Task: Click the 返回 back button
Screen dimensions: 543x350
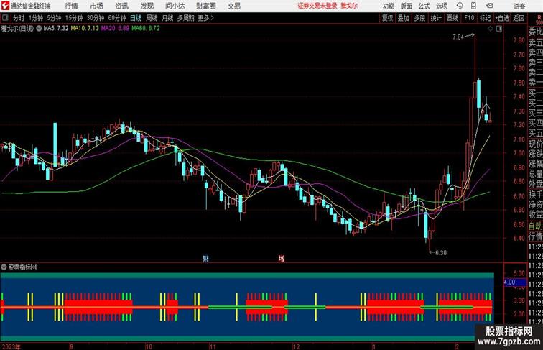Action: pyautogui.click(x=519, y=18)
